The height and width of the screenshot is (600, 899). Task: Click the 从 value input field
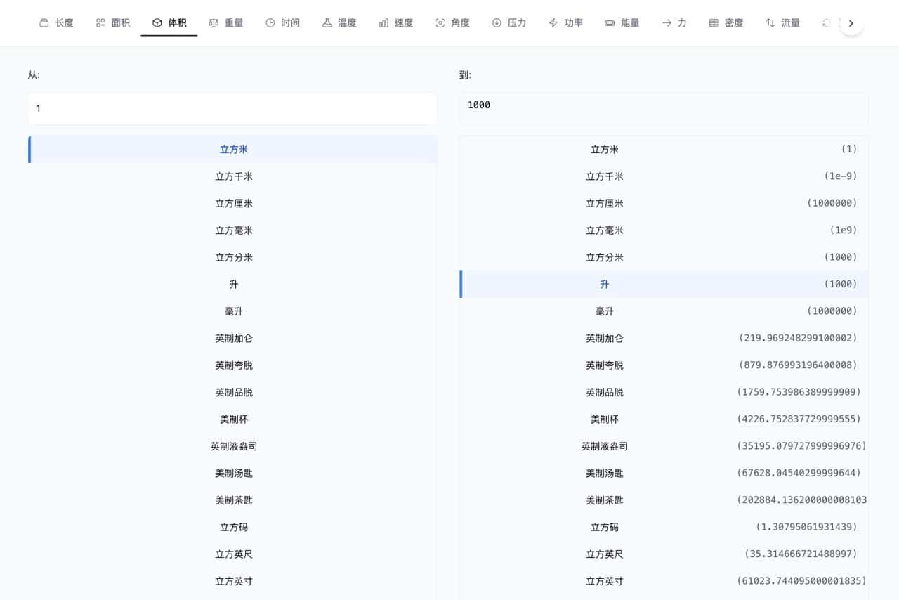[x=232, y=109]
